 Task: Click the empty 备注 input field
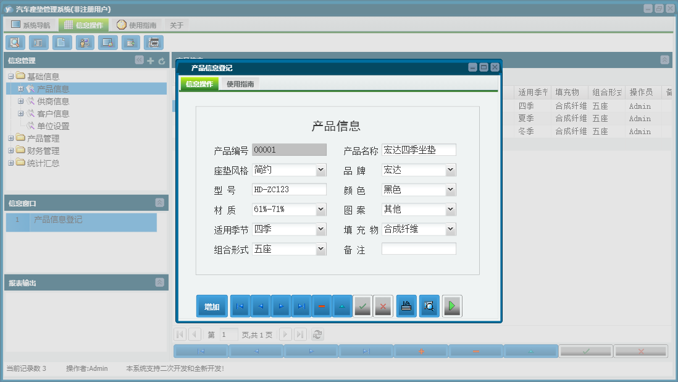(x=419, y=248)
